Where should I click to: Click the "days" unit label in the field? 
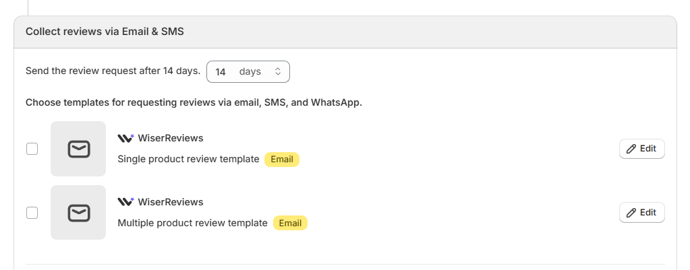pyautogui.click(x=250, y=71)
